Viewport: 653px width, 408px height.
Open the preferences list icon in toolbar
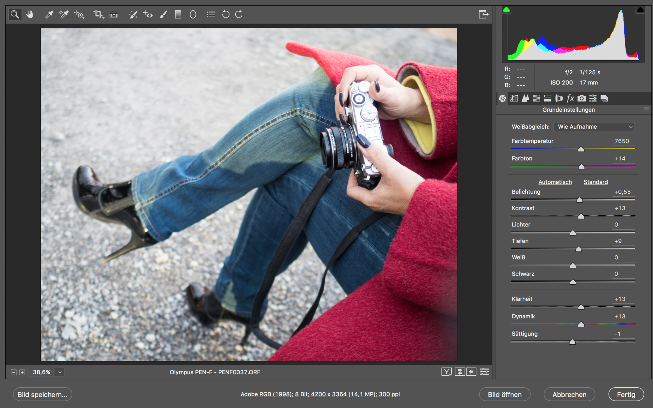click(x=211, y=14)
